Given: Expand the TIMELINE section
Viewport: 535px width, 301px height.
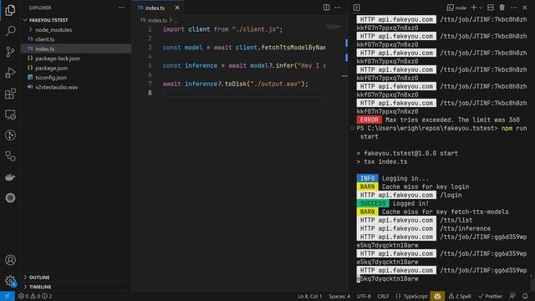Looking at the screenshot, I should coord(40,287).
